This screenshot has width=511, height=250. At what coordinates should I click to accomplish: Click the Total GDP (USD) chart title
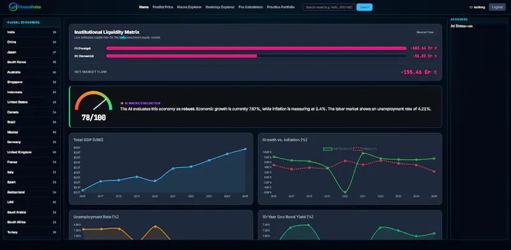click(89, 139)
